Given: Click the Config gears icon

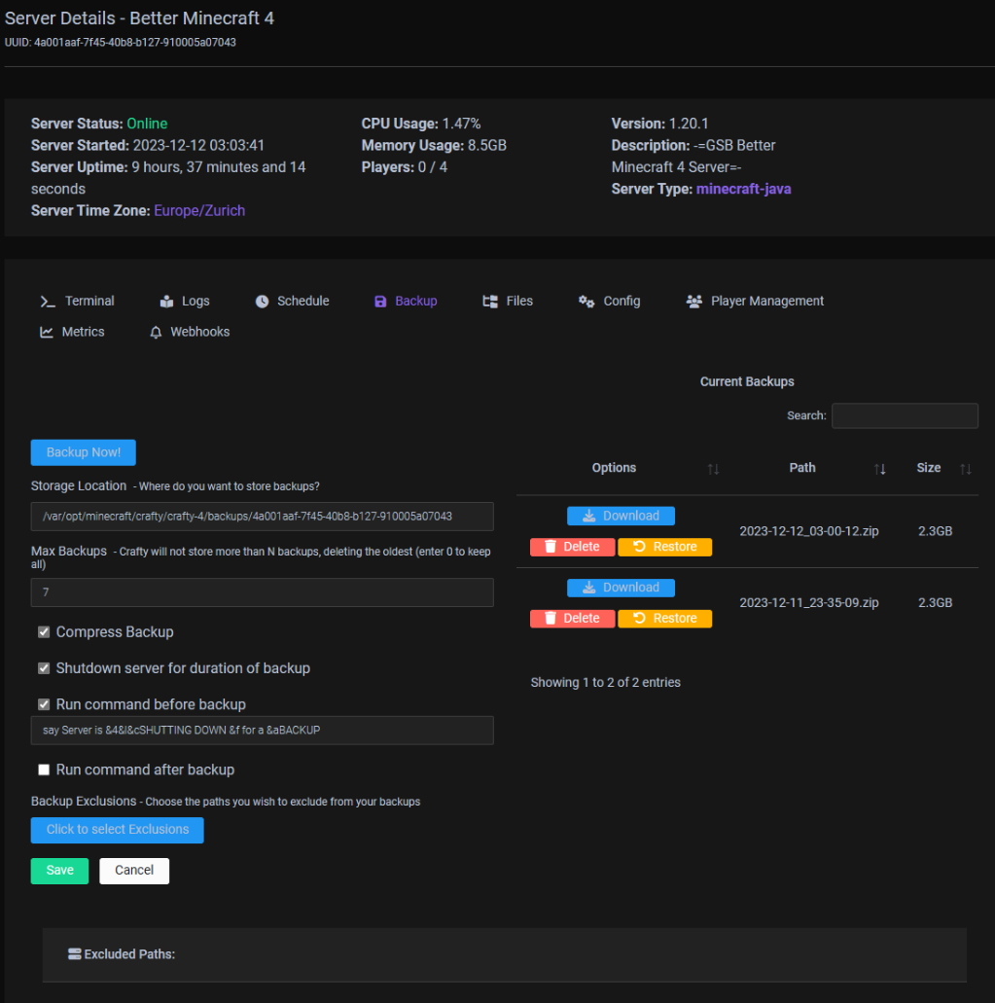Looking at the screenshot, I should pos(586,302).
